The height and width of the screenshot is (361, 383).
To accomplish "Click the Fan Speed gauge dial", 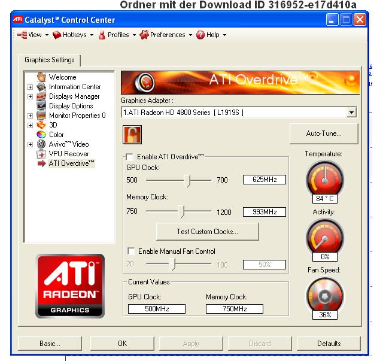I will coord(324,296).
